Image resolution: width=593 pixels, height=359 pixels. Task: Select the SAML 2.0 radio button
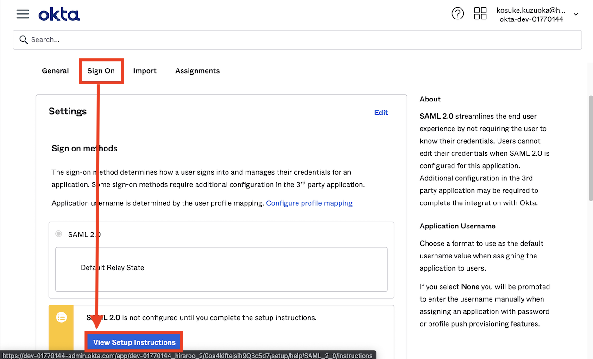pyautogui.click(x=58, y=234)
